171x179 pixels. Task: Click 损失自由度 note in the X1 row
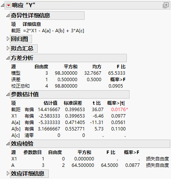157,159
